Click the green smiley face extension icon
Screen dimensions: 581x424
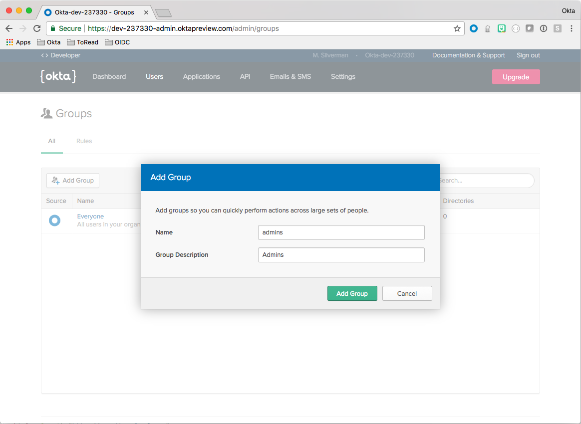502,28
